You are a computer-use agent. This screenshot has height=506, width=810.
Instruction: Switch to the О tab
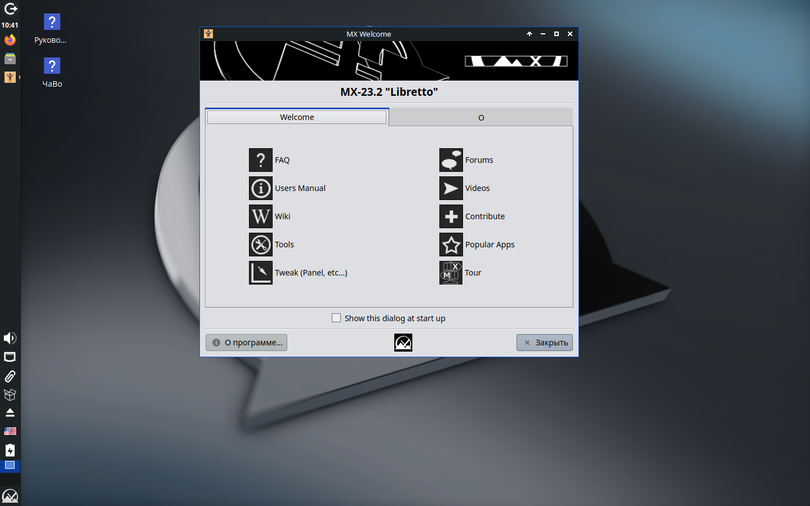tap(481, 118)
